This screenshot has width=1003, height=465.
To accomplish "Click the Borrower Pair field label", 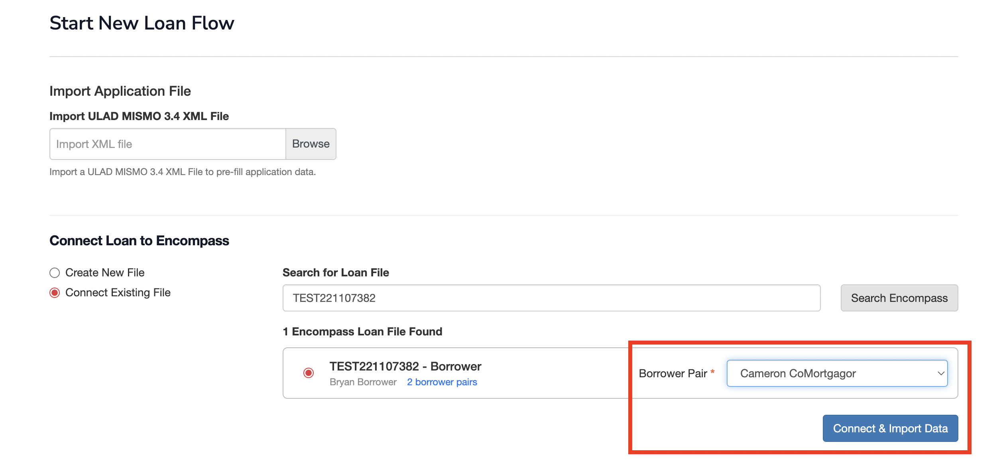I will click(673, 373).
